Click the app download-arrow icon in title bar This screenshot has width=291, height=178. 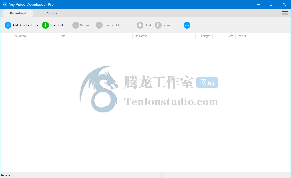(5, 4)
